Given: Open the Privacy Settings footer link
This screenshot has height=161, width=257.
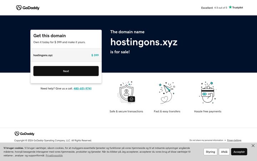Looking at the screenshot, I should (234, 140).
